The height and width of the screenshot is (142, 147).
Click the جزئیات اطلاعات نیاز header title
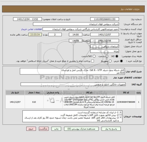[130, 9]
